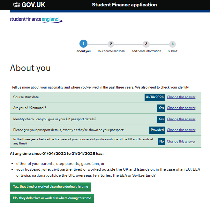Click bullet 'either of your parents, step-parents'

point(60,164)
